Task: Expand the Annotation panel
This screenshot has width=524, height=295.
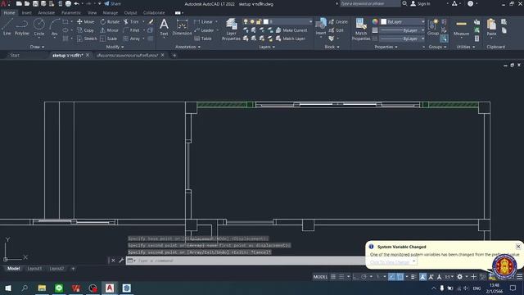Action: (187, 47)
